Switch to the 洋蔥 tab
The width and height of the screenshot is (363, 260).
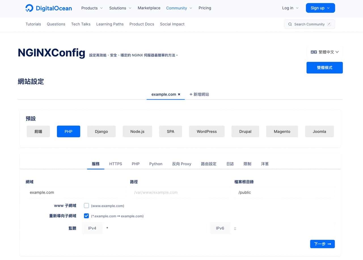[x=265, y=164]
